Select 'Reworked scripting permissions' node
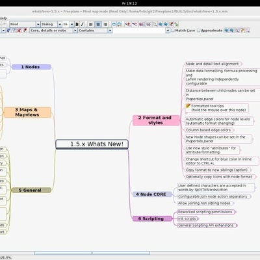This screenshot has height=260, width=260. (x=206, y=212)
